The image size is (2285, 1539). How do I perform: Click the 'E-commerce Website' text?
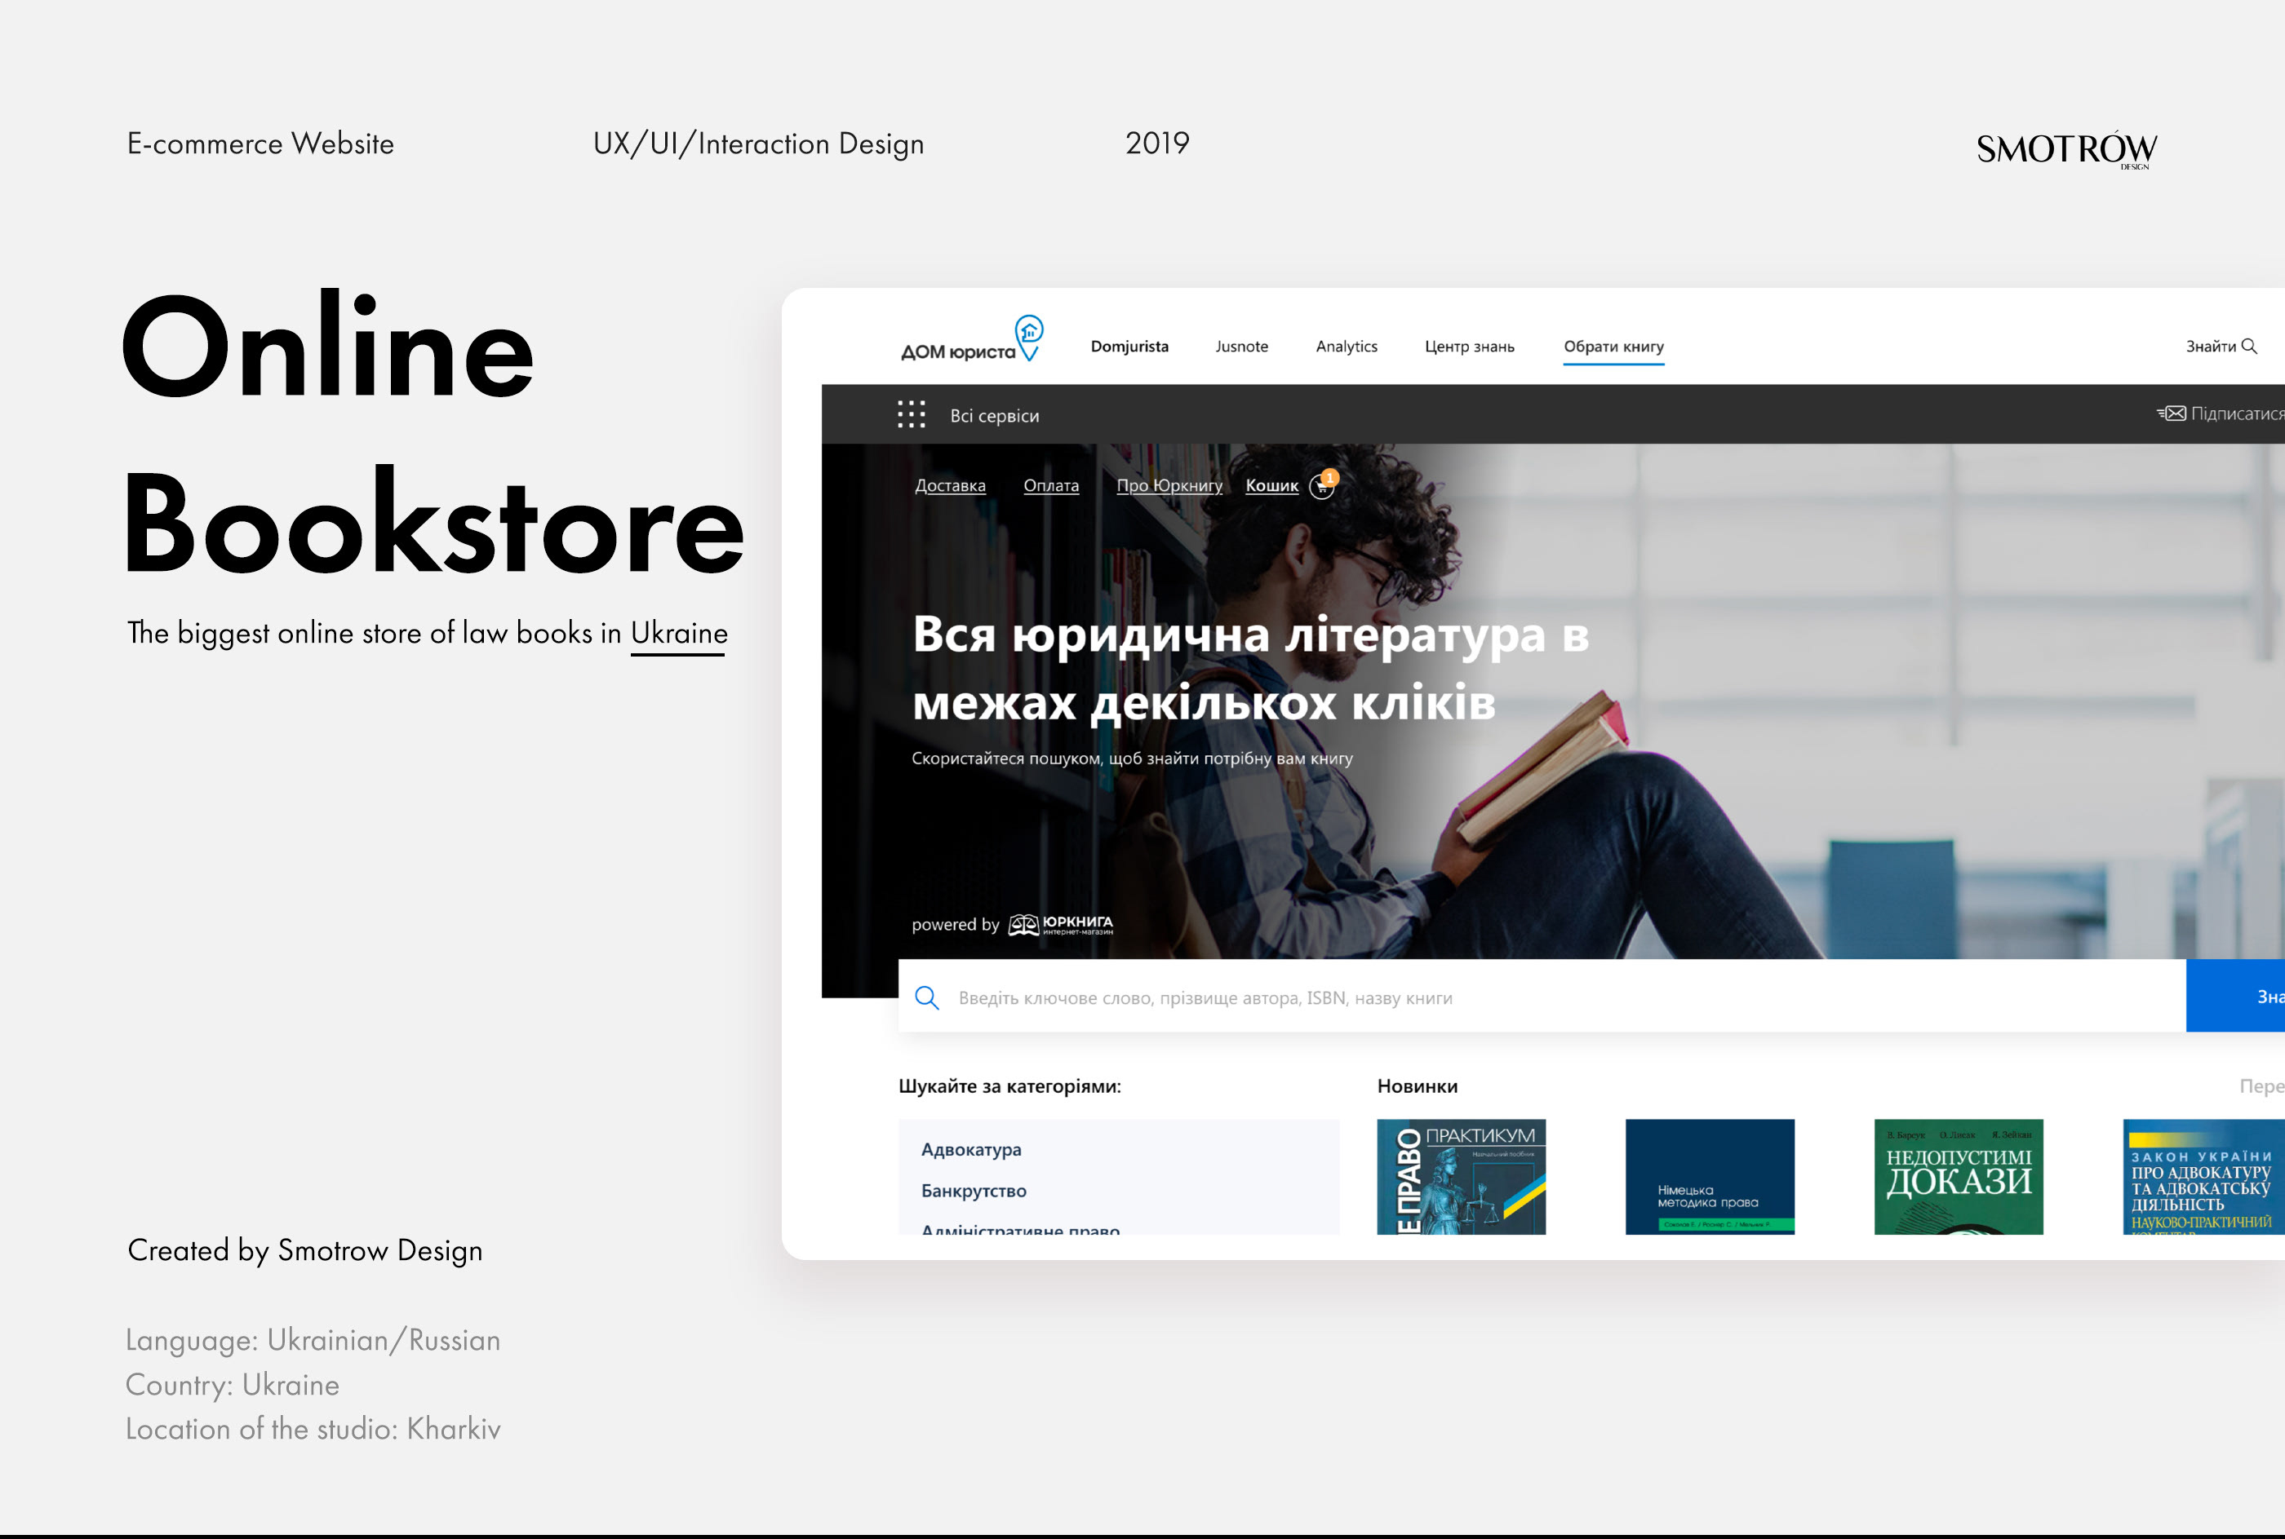(260, 144)
